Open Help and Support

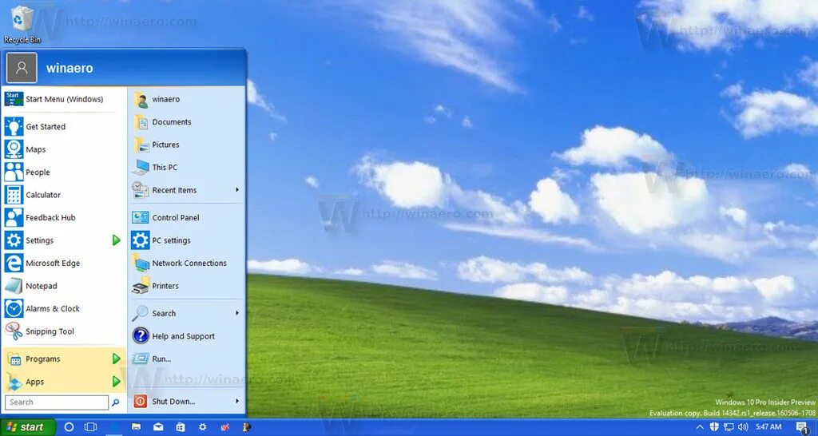click(187, 336)
